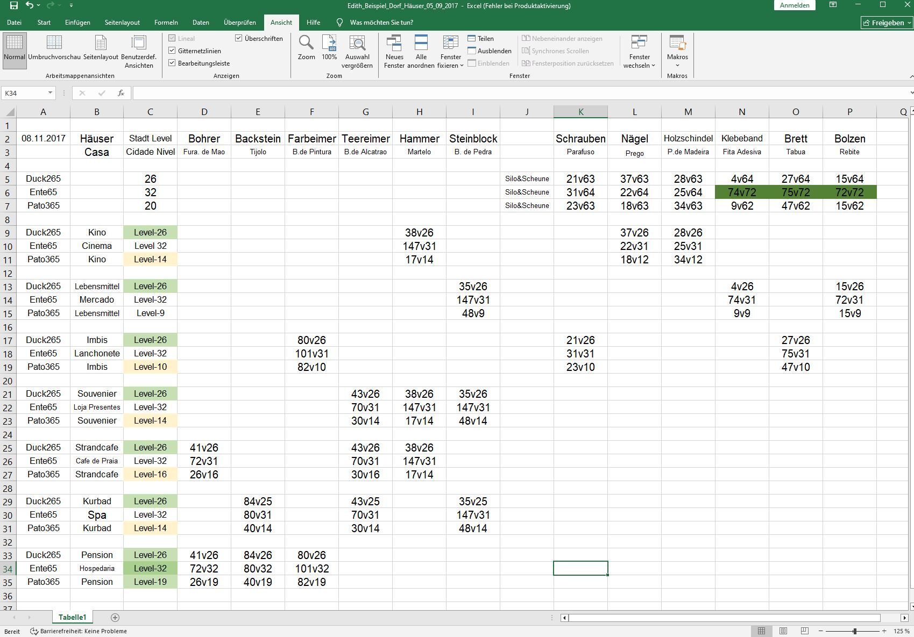This screenshot has width=914, height=637.
Task: Select the Tabelle1 sheet tab
Action: coord(72,618)
